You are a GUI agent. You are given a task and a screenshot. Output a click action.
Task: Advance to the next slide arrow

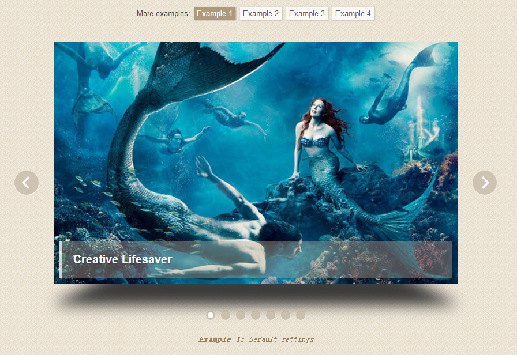coord(484,183)
